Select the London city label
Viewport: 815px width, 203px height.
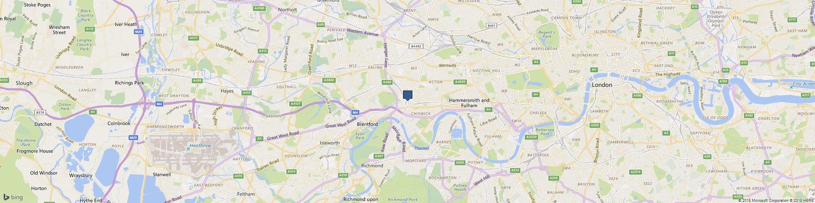click(602, 85)
